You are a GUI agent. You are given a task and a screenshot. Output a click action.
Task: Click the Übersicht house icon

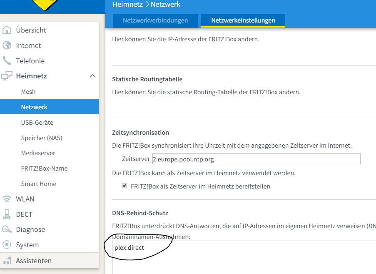click(x=7, y=30)
